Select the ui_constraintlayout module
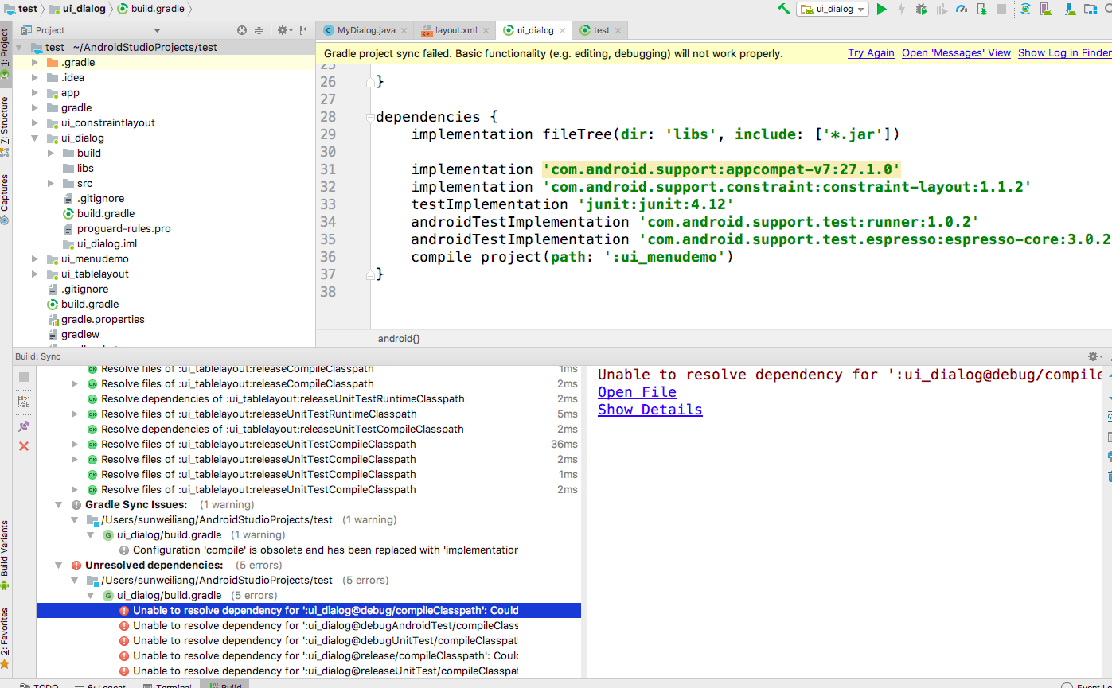The height and width of the screenshot is (688, 1112). pyautogui.click(x=107, y=122)
